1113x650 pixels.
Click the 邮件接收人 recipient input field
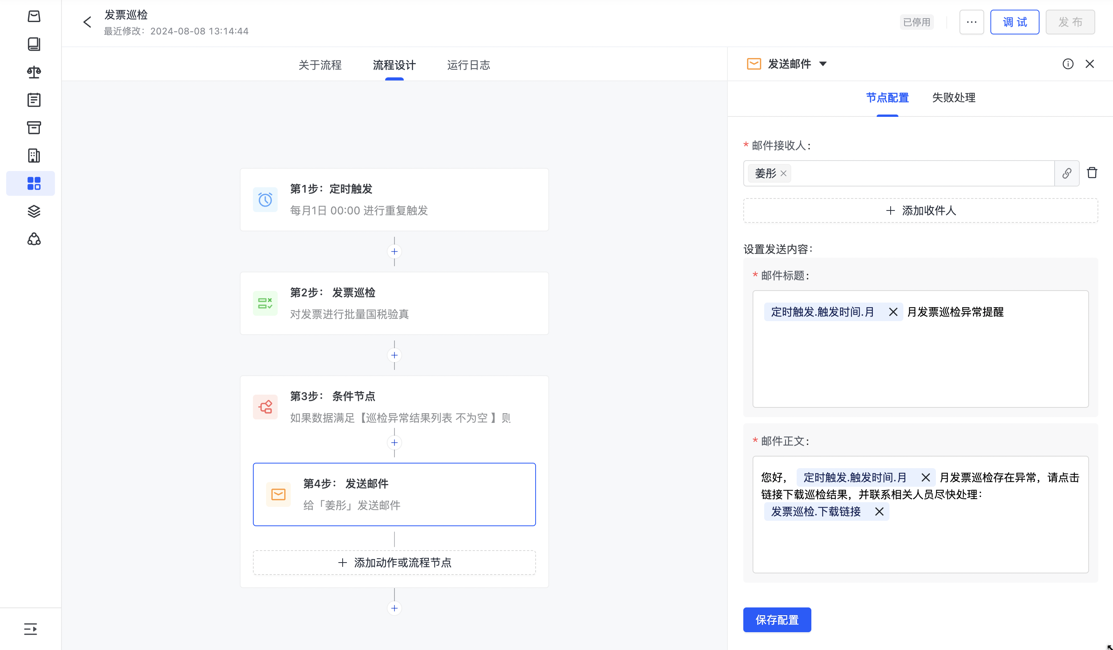(898, 173)
